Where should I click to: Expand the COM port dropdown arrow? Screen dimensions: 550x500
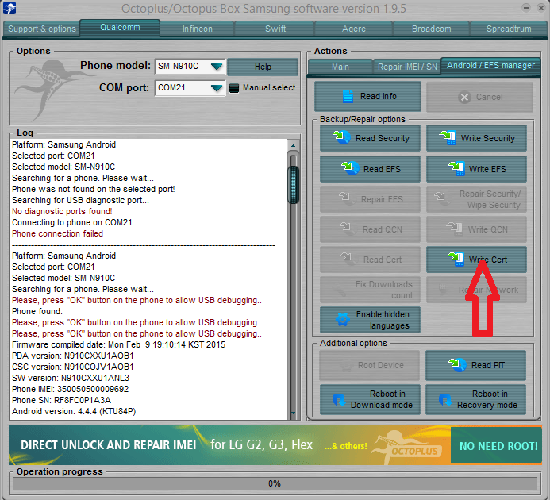point(217,88)
